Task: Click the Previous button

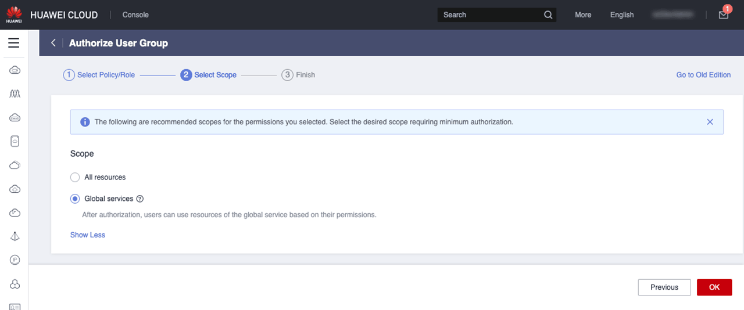Action: point(664,287)
